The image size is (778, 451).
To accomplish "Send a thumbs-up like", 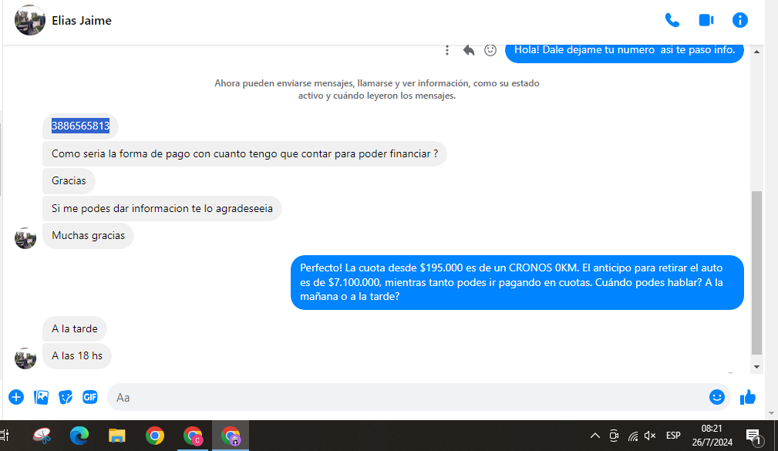I will [747, 397].
